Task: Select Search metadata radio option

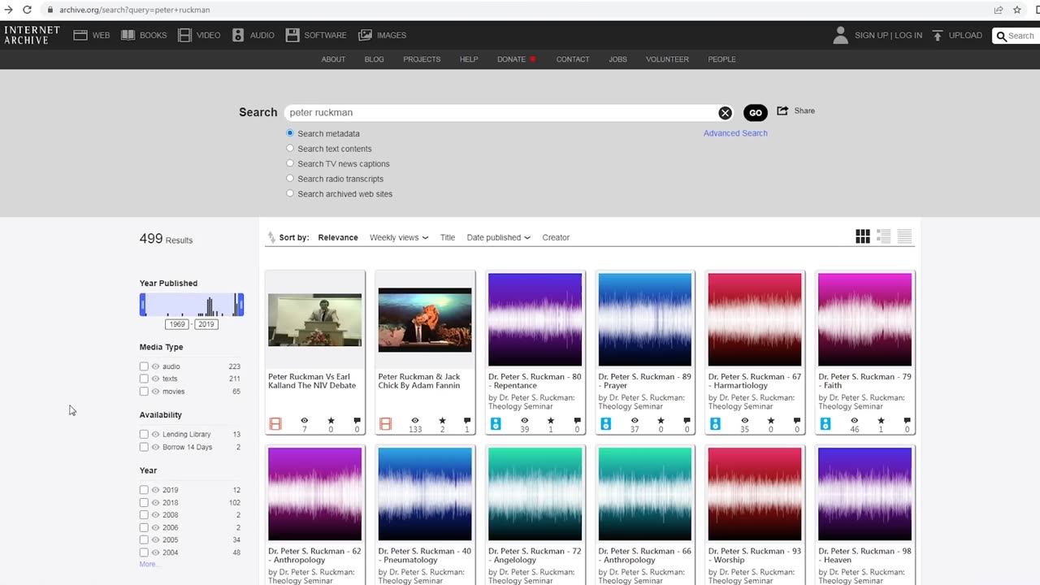Action: pos(290,133)
